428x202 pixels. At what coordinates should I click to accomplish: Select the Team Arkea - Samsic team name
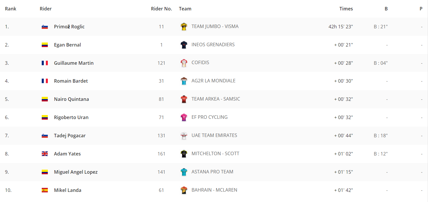216,99
